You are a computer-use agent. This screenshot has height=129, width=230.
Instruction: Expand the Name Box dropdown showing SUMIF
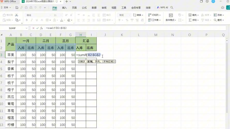coord(27,28)
